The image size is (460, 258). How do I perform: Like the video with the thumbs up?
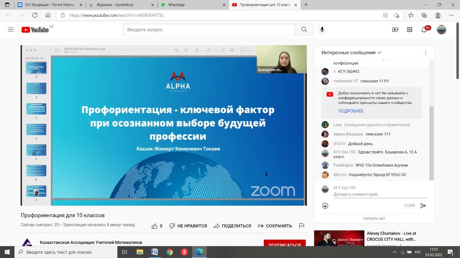(x=155, y=226)
